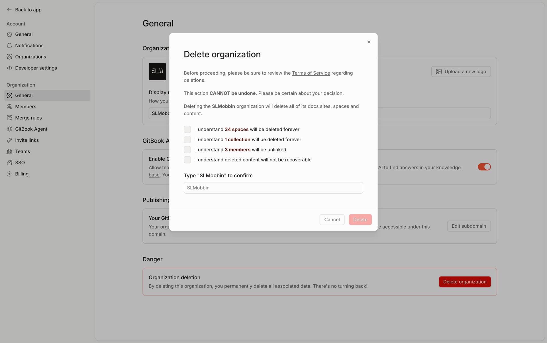
Task: Click the SLMobbin confirmation input field
Action: tap(273, 188)
